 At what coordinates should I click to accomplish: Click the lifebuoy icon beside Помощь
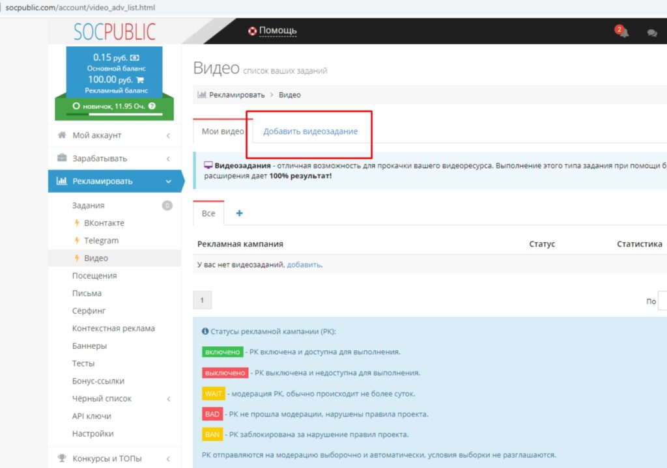(x=252, y=31)
